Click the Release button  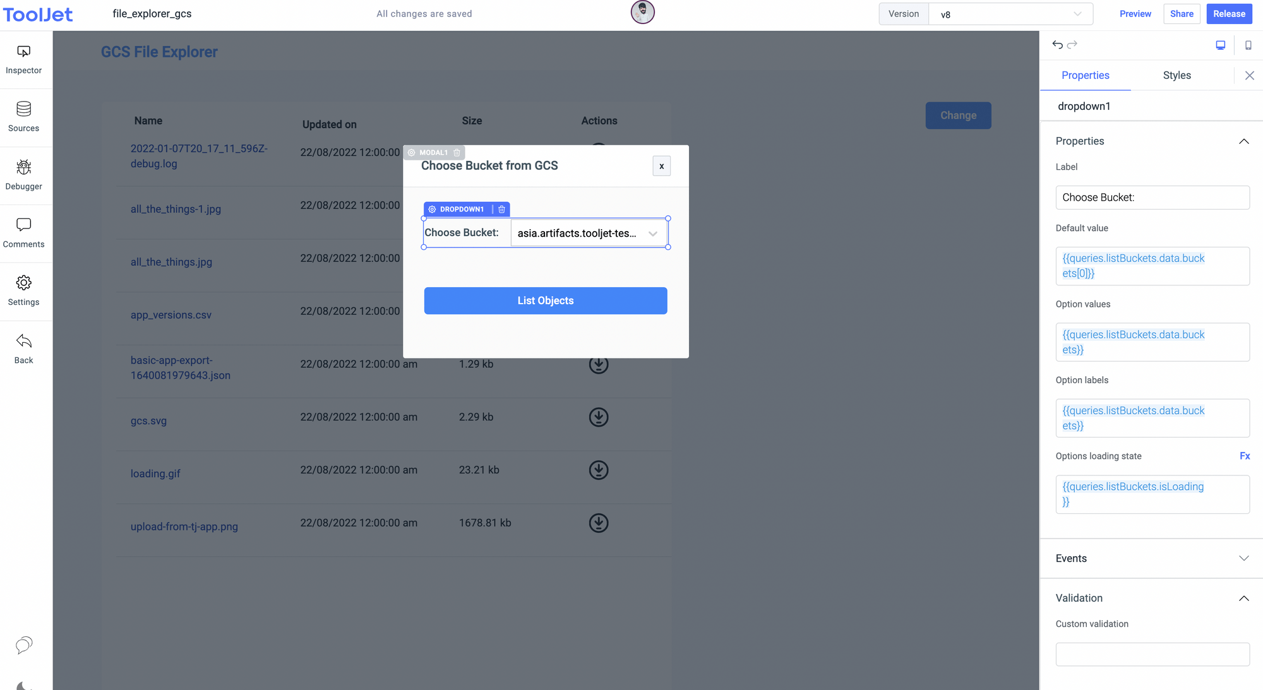pyautogui.click(x=1228, y=13)
